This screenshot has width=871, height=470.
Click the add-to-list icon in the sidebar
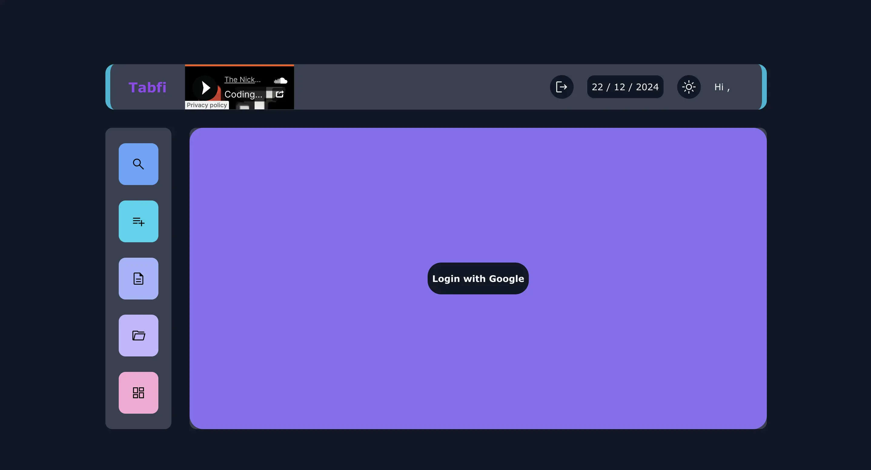[x=138, y=221]
